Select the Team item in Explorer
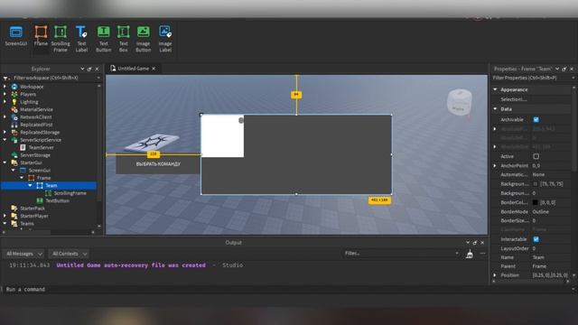 tap(51, 185)
